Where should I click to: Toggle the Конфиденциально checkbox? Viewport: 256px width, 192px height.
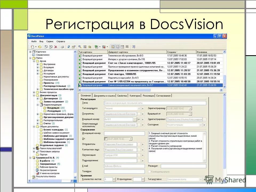[x=149, y=172]
